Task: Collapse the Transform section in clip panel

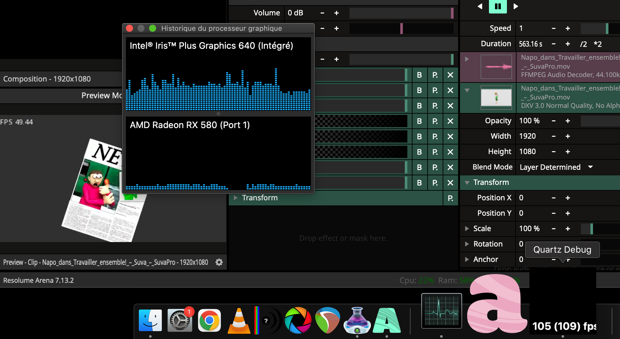Action: click(467, 183)
